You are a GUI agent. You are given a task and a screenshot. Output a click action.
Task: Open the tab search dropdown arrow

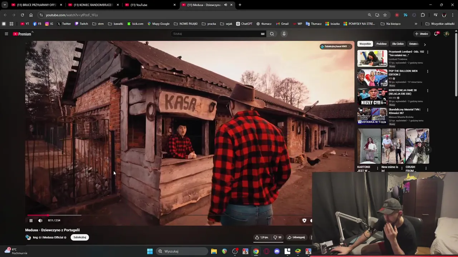(x=4, y=5)
